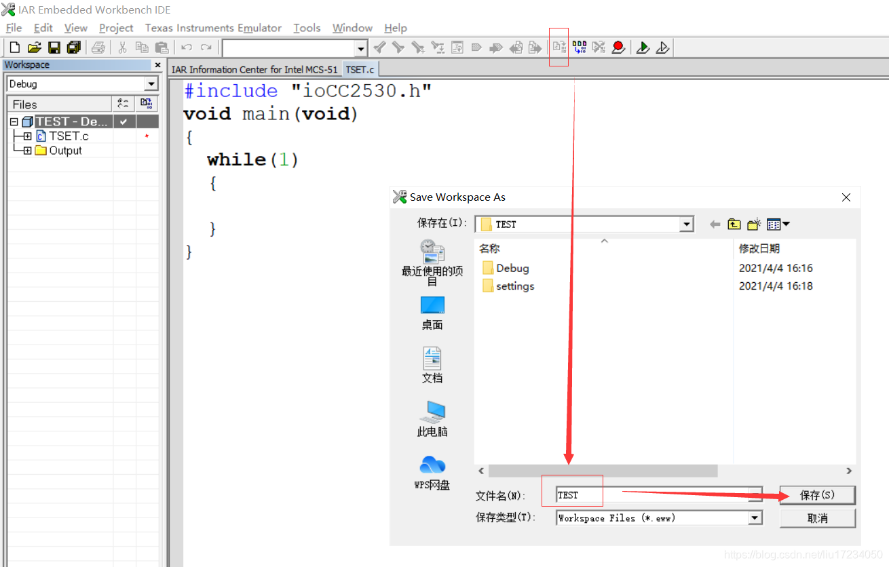Go up one folder level
889x567 pixels.
coord(734,224)
